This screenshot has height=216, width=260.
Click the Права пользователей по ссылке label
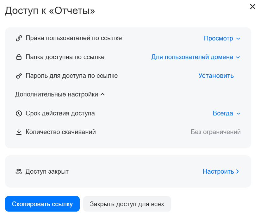pos(74,38)
